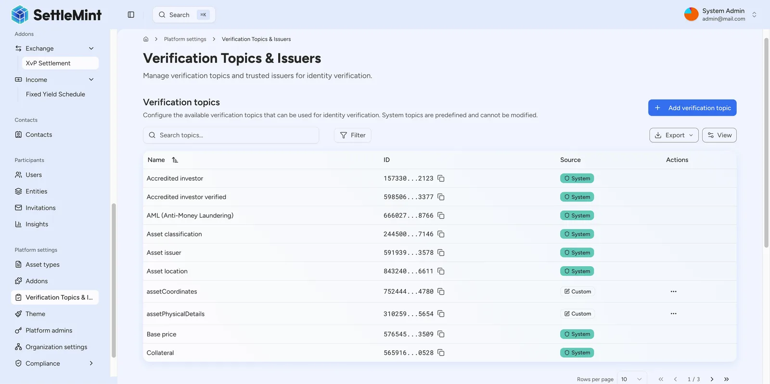Open actions menu for assetCoordinates

point(673,292)
